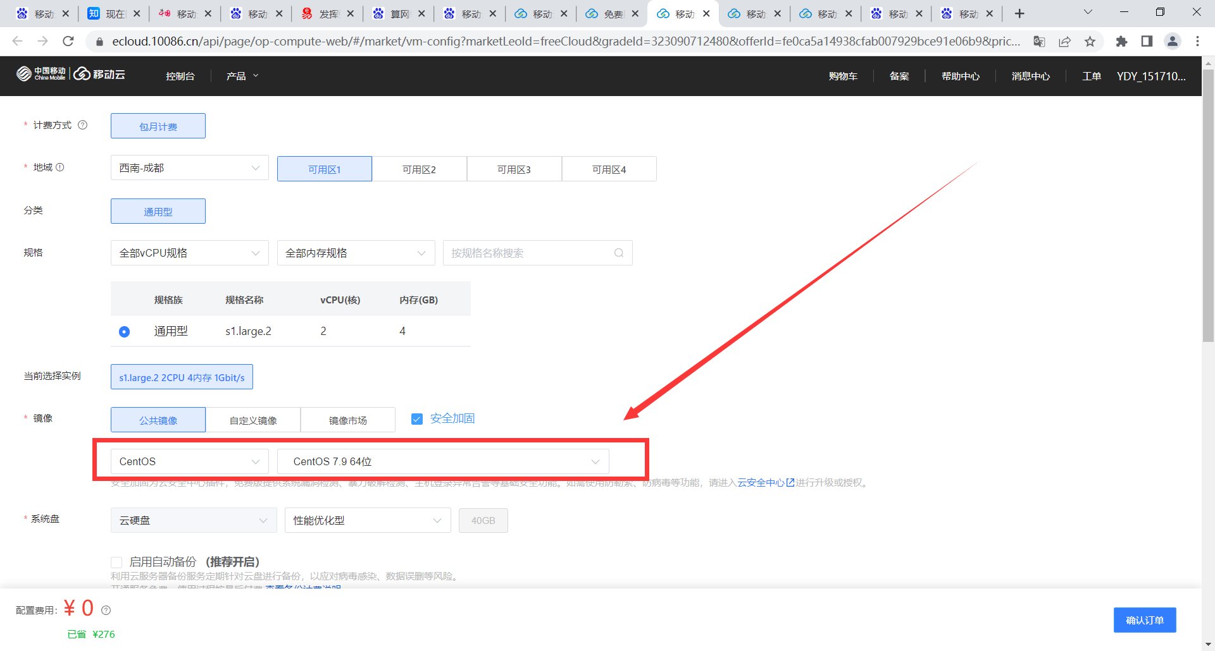Open the browser profile avatar
The image size is (1215, 651).
pos(1173,41)
